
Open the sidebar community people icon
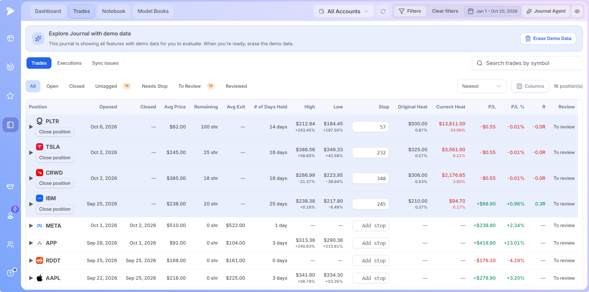coord(10,244)
